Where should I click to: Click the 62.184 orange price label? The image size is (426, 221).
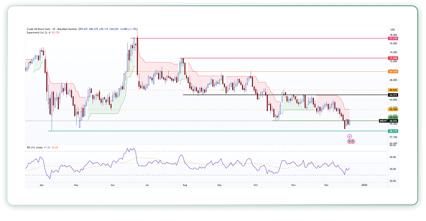tap(393, 109)
